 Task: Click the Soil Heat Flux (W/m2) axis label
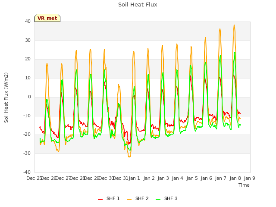coord(6,97)
